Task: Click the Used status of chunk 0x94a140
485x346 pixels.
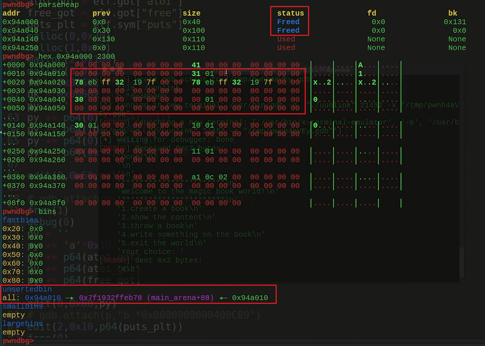Action: pos(286,39)
